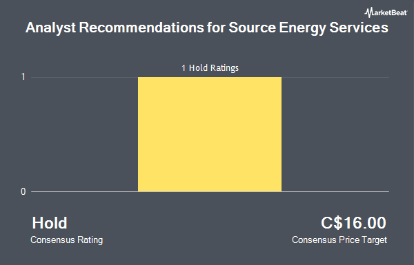Click the top gridline at value 1
The width and height of the screenshot is (414, 265).
click(210, 77)
